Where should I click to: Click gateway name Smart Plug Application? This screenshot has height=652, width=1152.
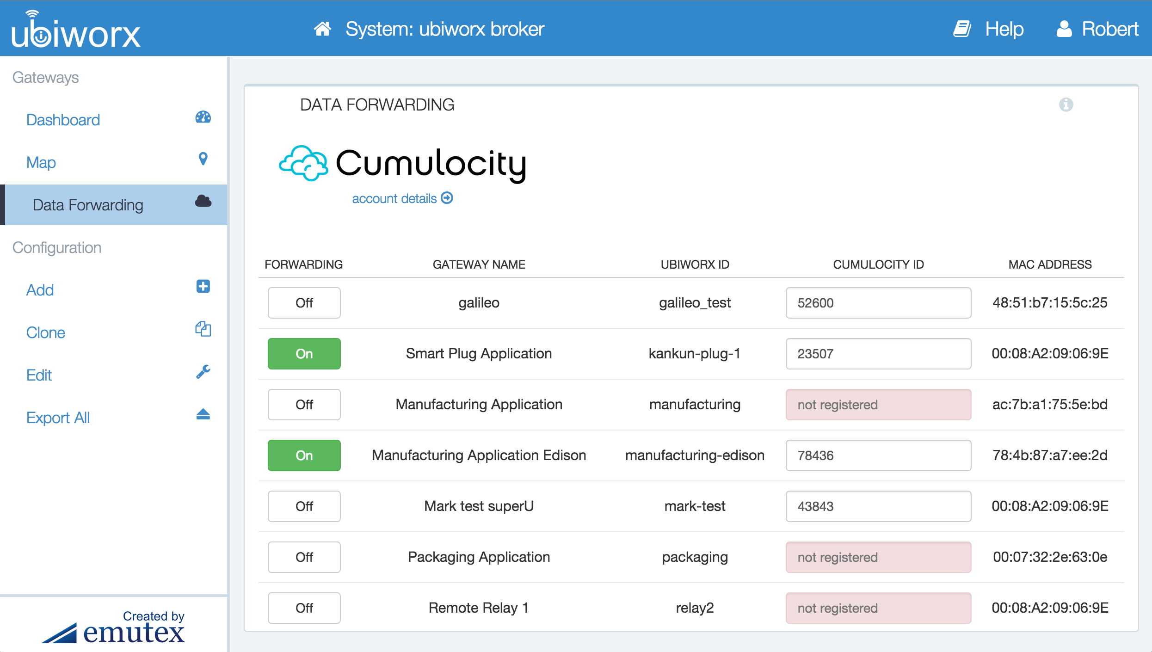click(479, 353)
